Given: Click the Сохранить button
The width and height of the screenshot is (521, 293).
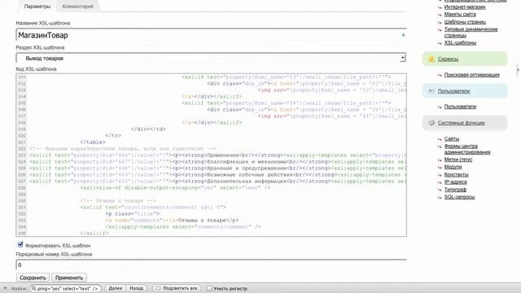Looking at the screenshot, I should point(33,278).
